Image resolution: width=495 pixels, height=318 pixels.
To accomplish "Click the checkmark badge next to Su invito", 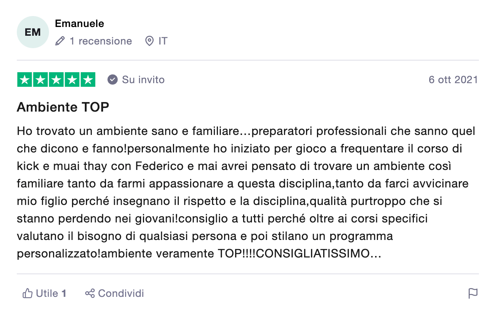I will [113, 79].
